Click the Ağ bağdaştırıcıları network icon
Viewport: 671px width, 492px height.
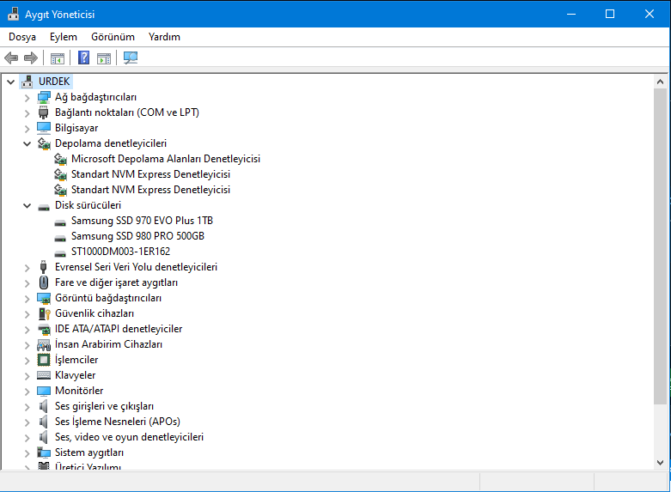coord(44,97)
